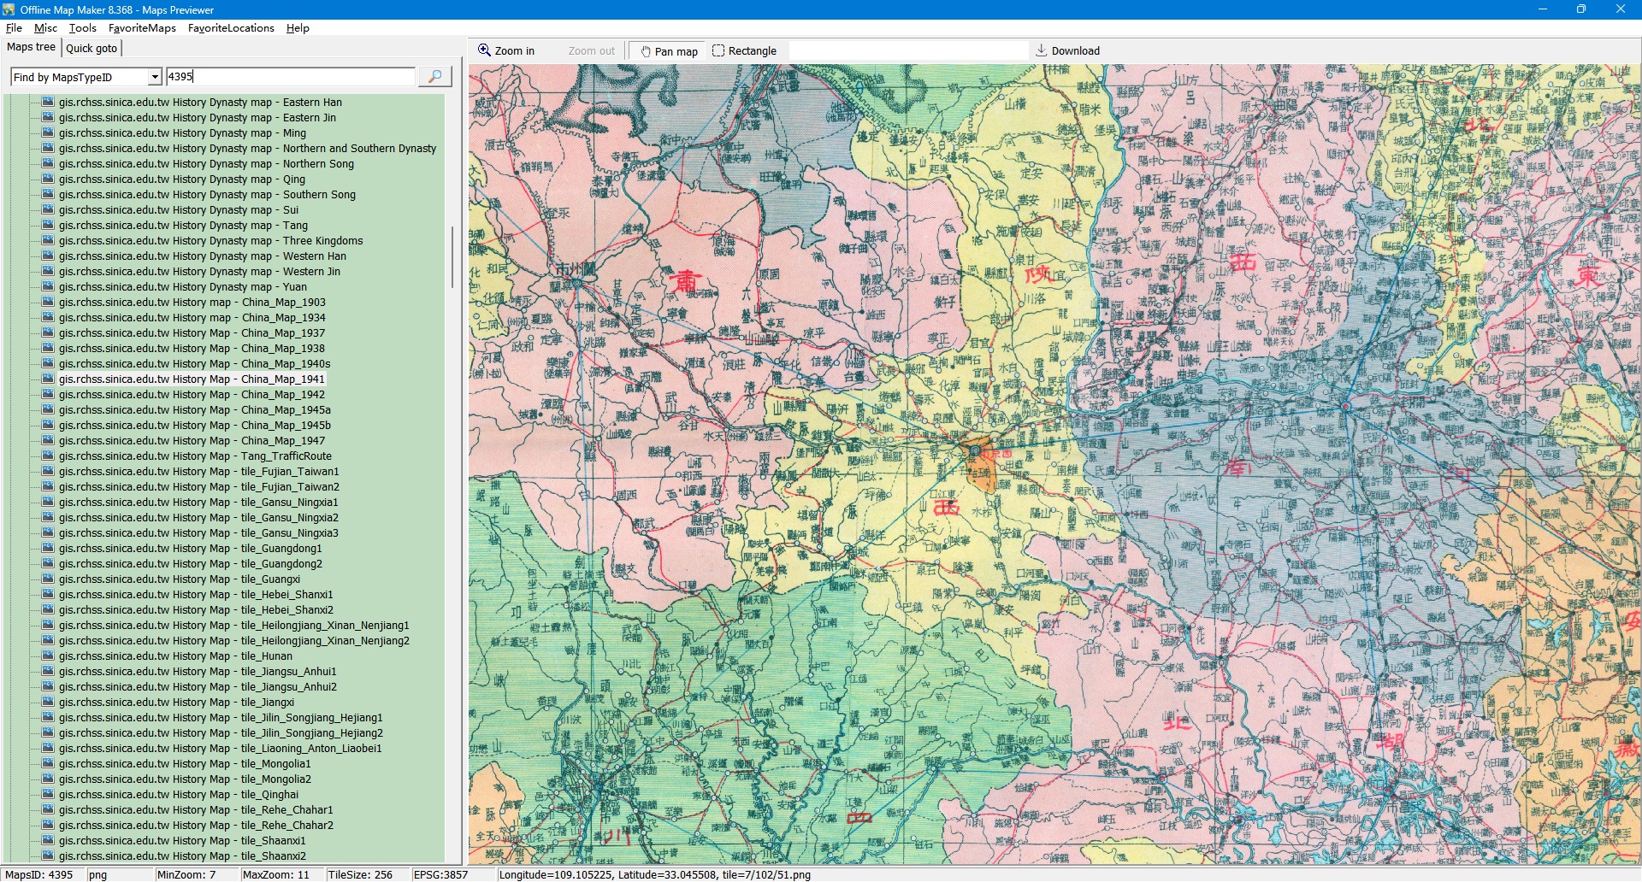The width and height of the screenshot is (1642, 882).
Task: Switch to the Quick goto tab
Action: pyautogui.click(x=92, y=49)
